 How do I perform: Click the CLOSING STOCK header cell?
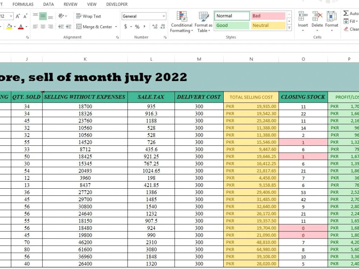point(303,97)
